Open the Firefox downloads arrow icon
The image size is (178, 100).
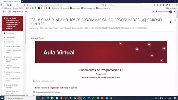(155, 5)
